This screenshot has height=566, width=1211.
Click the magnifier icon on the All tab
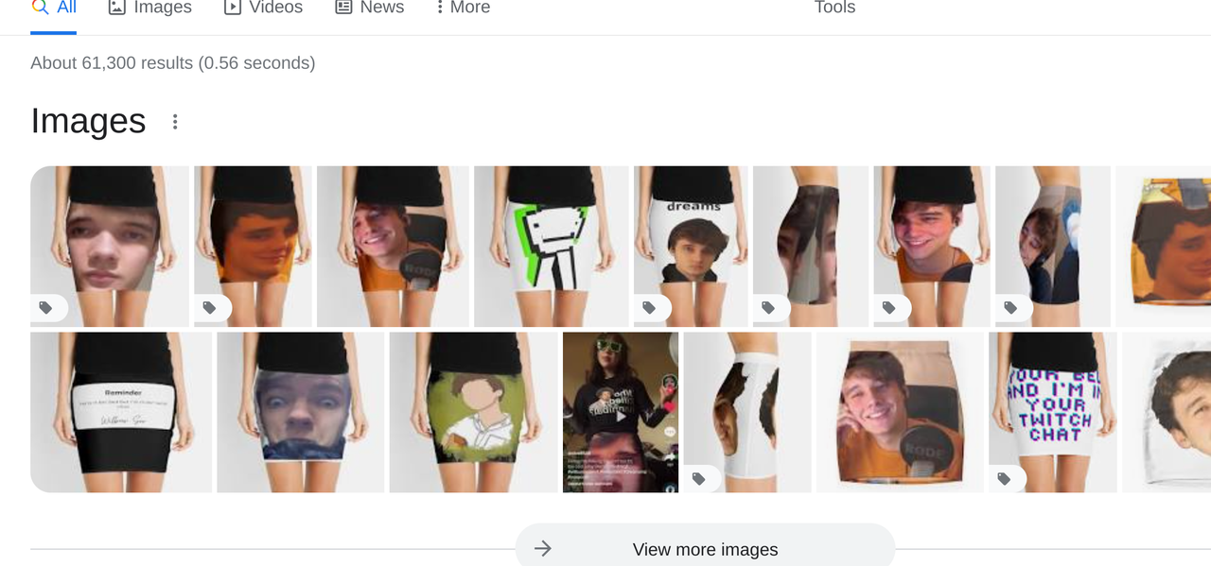40,7
